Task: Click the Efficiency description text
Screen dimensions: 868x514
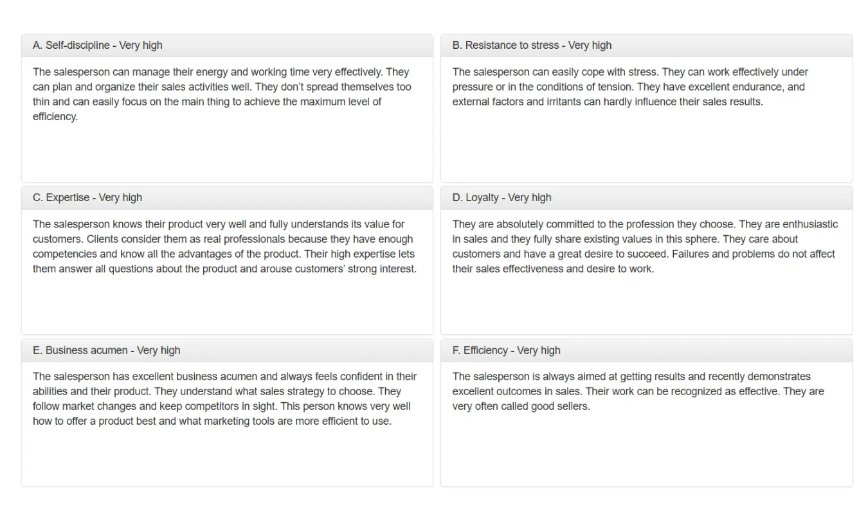Action: click(x=637, y=391)
